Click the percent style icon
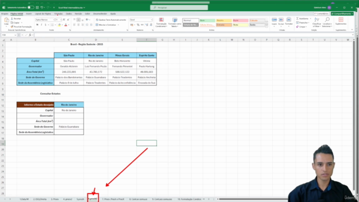359x202 pixels. tap(138, 25)
